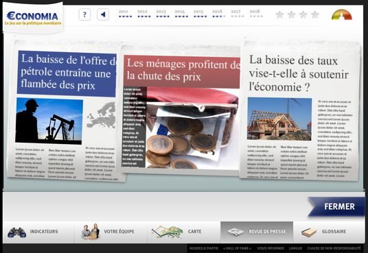Open the 'La baisse des taux' headline
Image resolution: width=368 pixels, height=253 pixels.
click(299, 73)
